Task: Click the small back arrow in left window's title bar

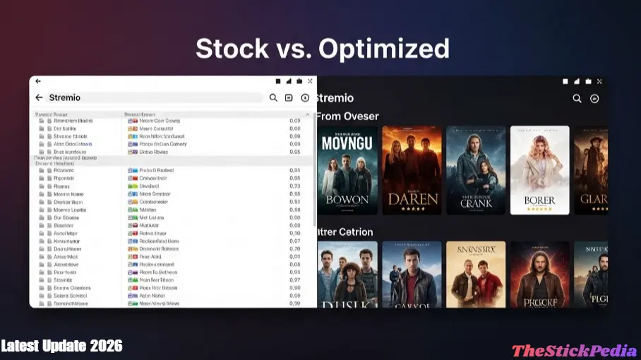Action: pos(38,81)
